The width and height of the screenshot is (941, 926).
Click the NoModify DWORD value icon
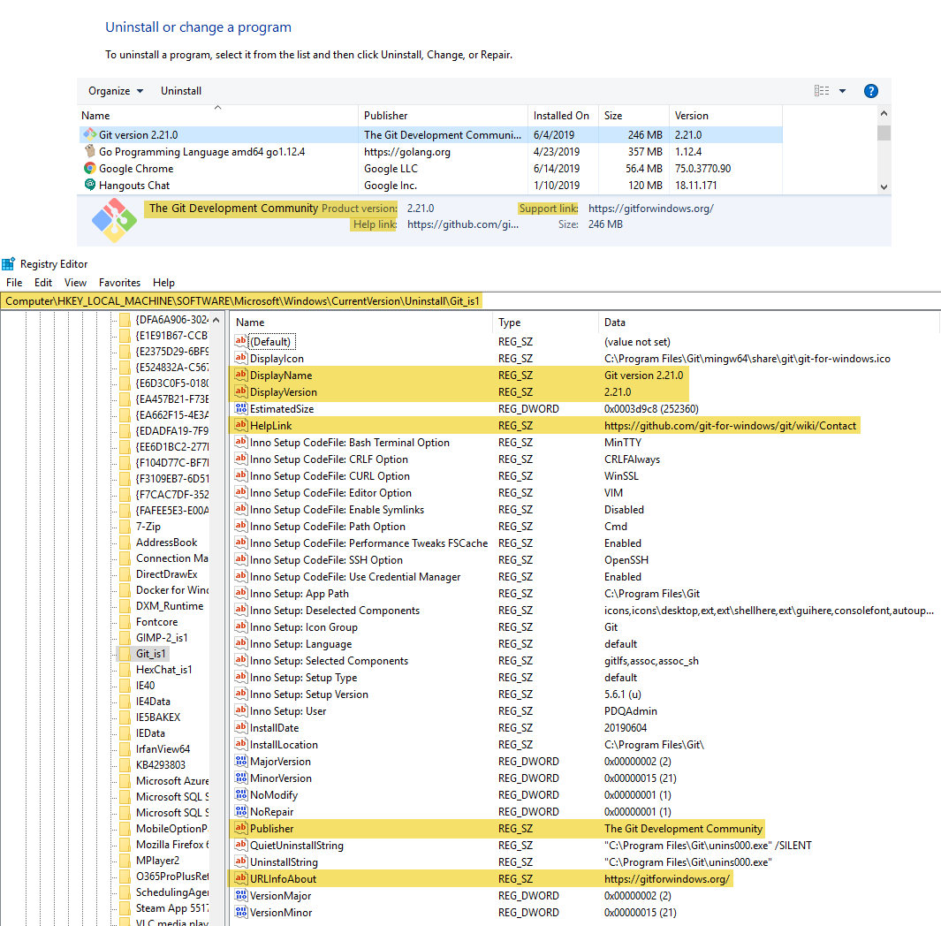(240, 794)
